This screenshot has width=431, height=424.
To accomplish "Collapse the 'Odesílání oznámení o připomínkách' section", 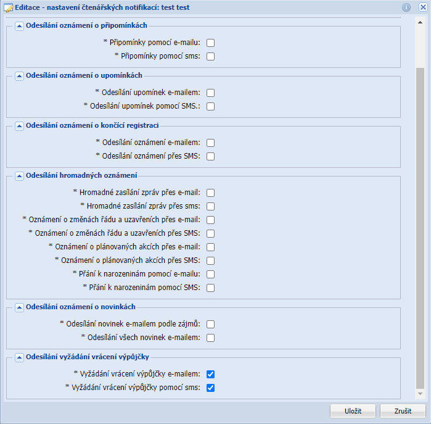I will click(x=19, y=26).
